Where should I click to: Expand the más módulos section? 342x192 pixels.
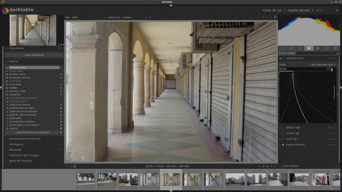[290, 166]
